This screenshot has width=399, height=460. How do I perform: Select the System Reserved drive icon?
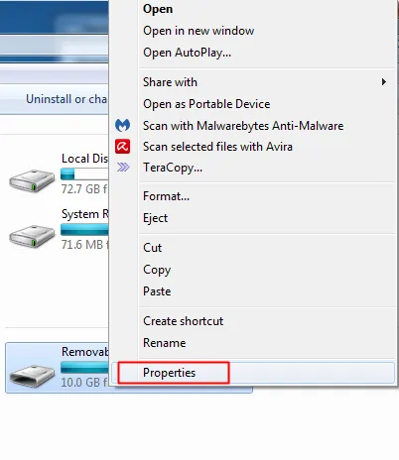32,236
